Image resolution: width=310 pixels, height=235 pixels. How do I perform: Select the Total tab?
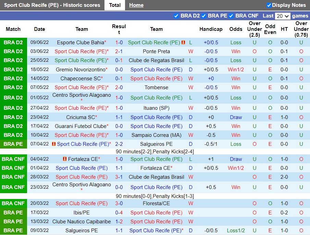point(115,5)
